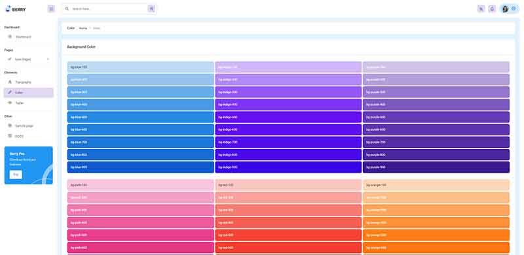Select the bg-indigo-700 swatch

288,142
